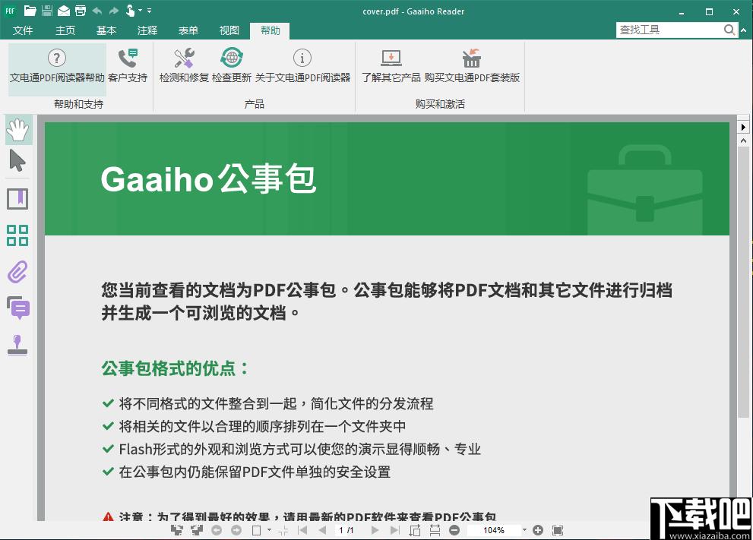Open zoom percentage dropdown arrow

coord(524,530)
